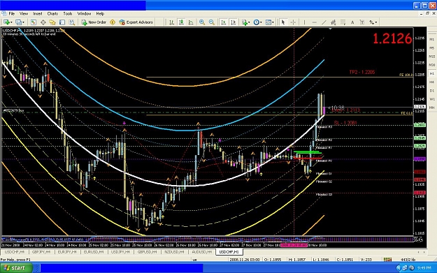Toggle the Market Watch window icon
Image resolution: width=437 pixels, height=273 pixels.
click(x=34, y=22)
